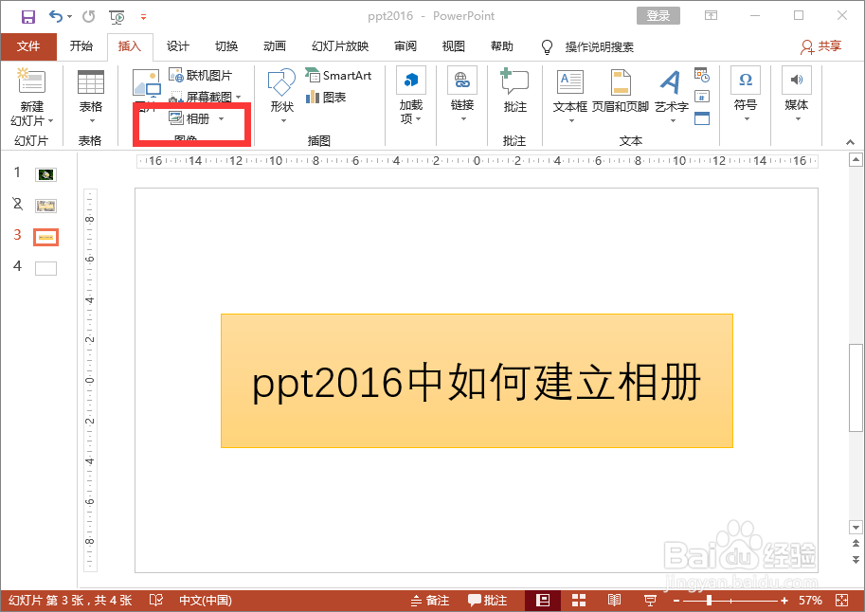Select slide 1 thumbnail
The height and width of the screenshot is (612, 865).
(45, 174)
